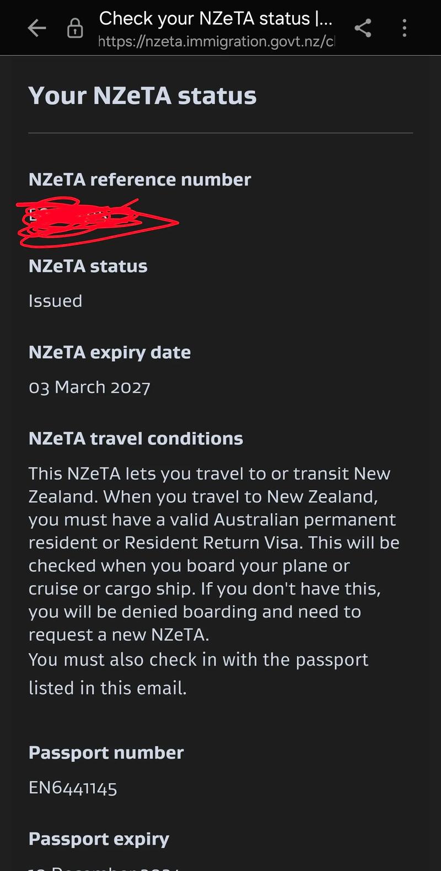
Task: Click the 'NZeTA reference number' label
Action: click(x=139, y=179)
